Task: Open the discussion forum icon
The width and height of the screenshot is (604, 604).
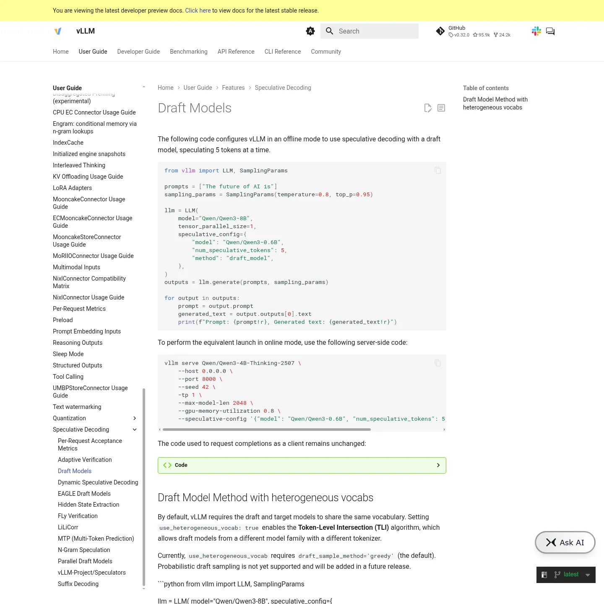Action: pos(550,31)
